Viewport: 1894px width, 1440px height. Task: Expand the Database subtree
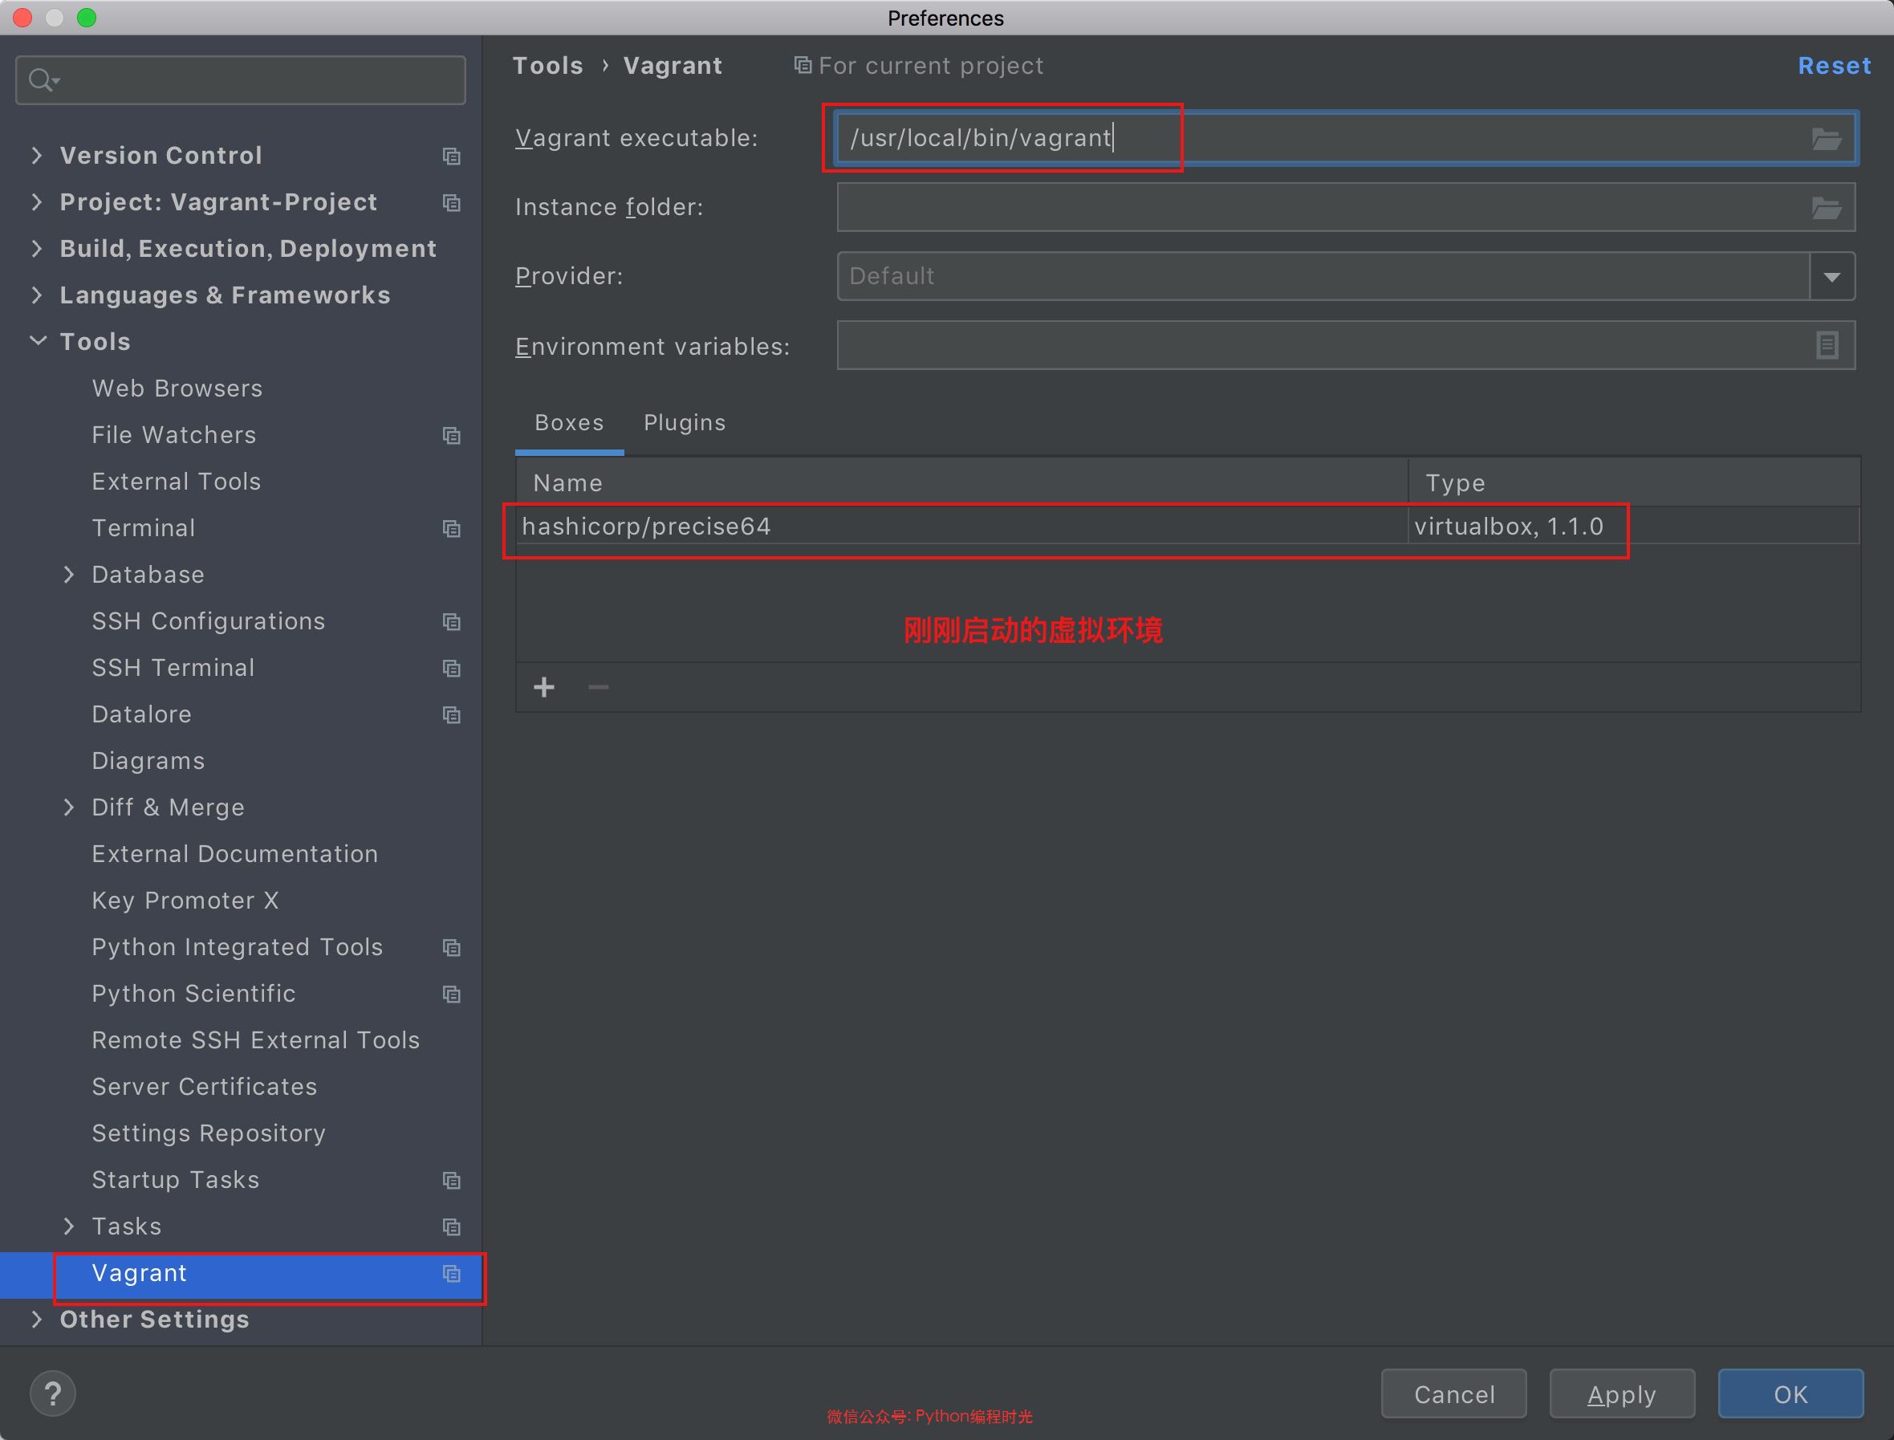coord(69,574)
